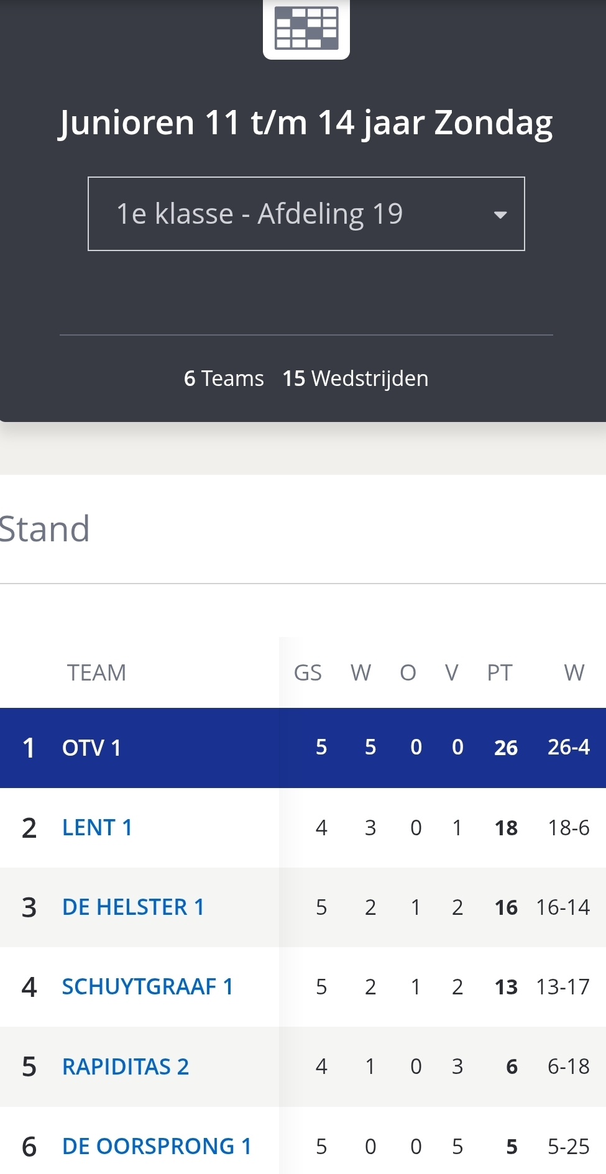Open the LENT 1 team link
This screenshot has width=606, height=1174.
coord(97,828)
